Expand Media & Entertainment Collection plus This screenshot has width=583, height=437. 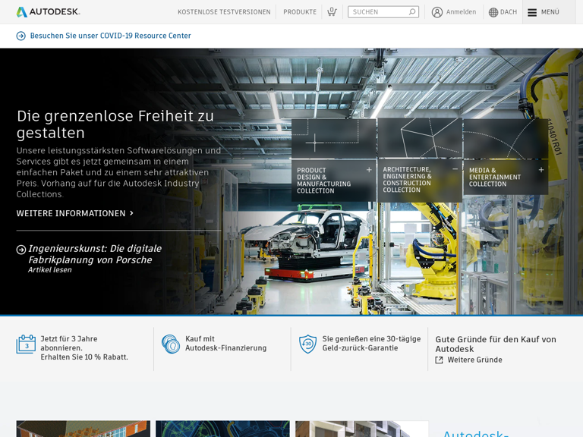pyautogui.click(x=541, y=170)
